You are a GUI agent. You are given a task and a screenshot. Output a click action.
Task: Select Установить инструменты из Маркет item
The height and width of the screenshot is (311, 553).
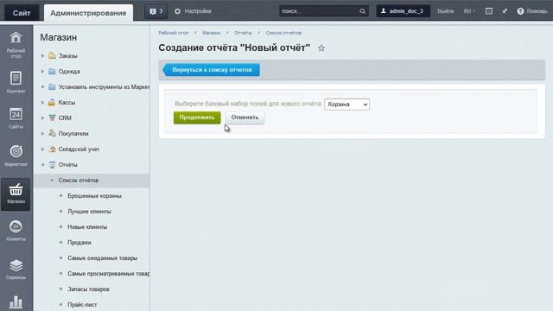pyautogui.click(x=104, y=86)
